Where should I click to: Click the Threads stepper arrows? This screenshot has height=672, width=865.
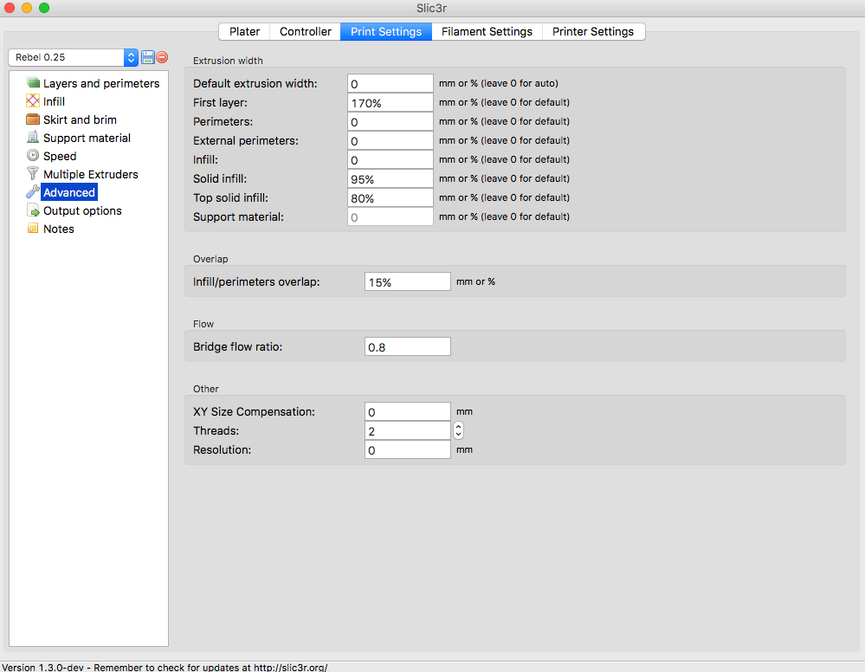pos(458,430)
